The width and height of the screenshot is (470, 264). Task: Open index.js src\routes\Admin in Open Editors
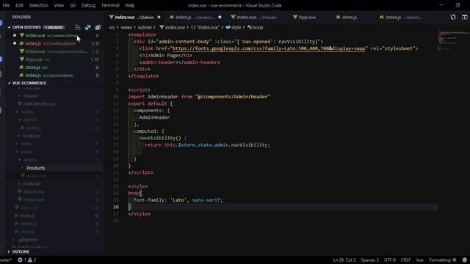(54, 43)
